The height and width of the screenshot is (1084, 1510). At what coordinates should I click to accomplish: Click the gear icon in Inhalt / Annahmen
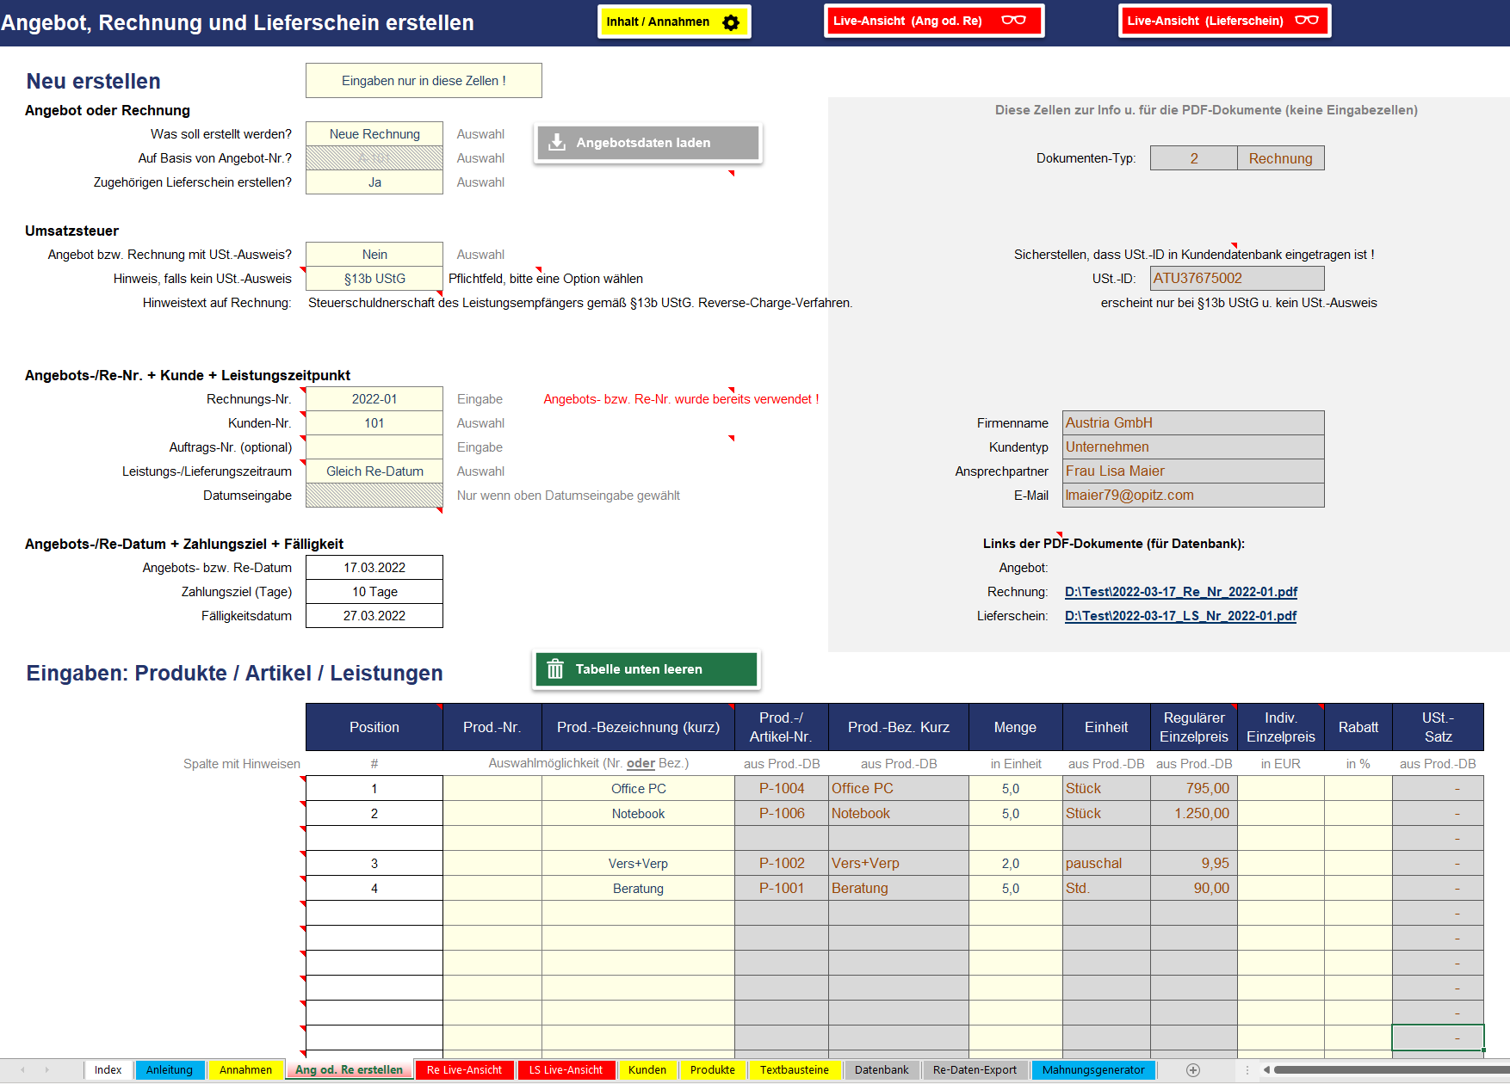tap(731, 22)
